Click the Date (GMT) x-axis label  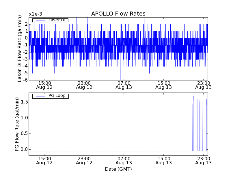pyautogui.click(x=118, y=169)
